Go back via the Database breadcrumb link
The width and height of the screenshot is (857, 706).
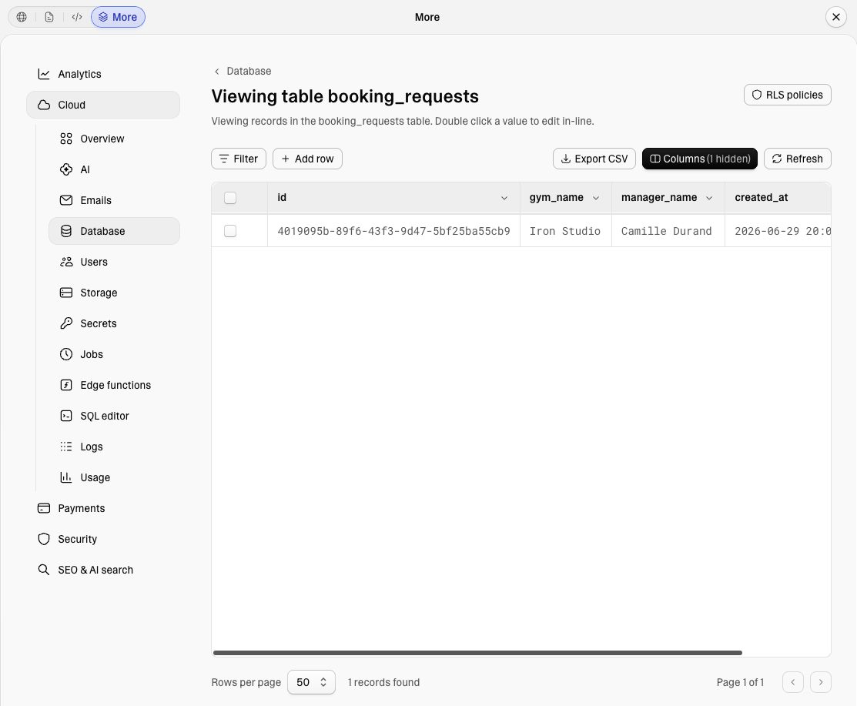(x=249, y=71)
